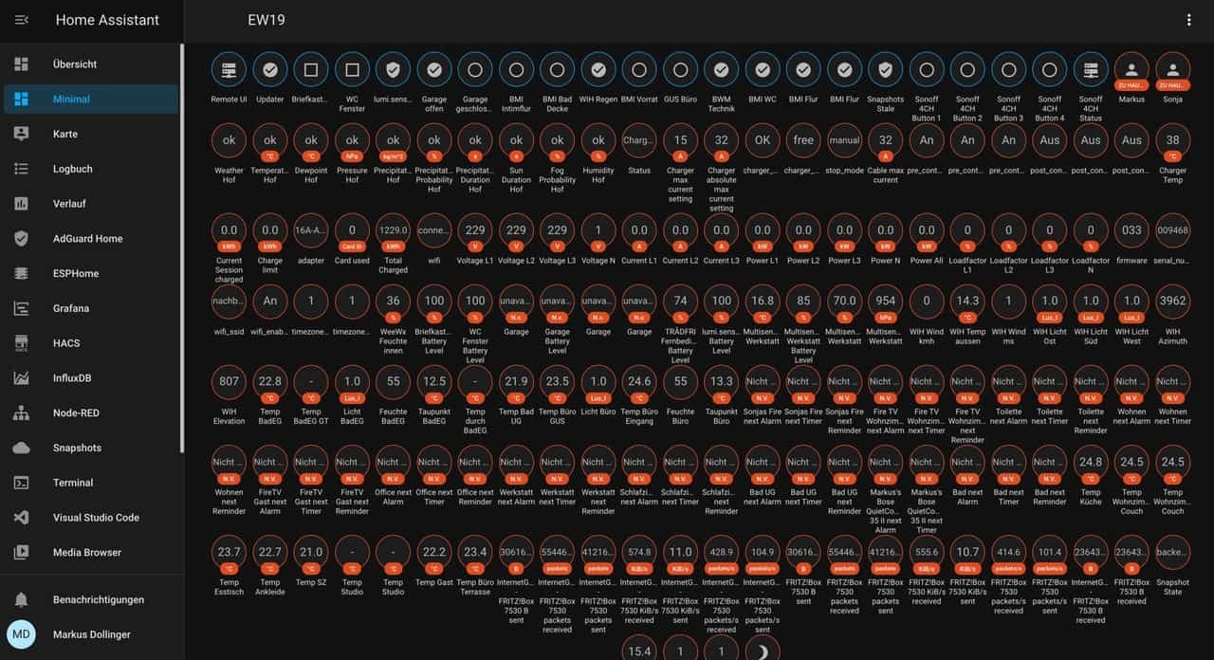Open the three-dot overflow menu
This screenshot has width=1214, height=660.
click(1189, 20)
